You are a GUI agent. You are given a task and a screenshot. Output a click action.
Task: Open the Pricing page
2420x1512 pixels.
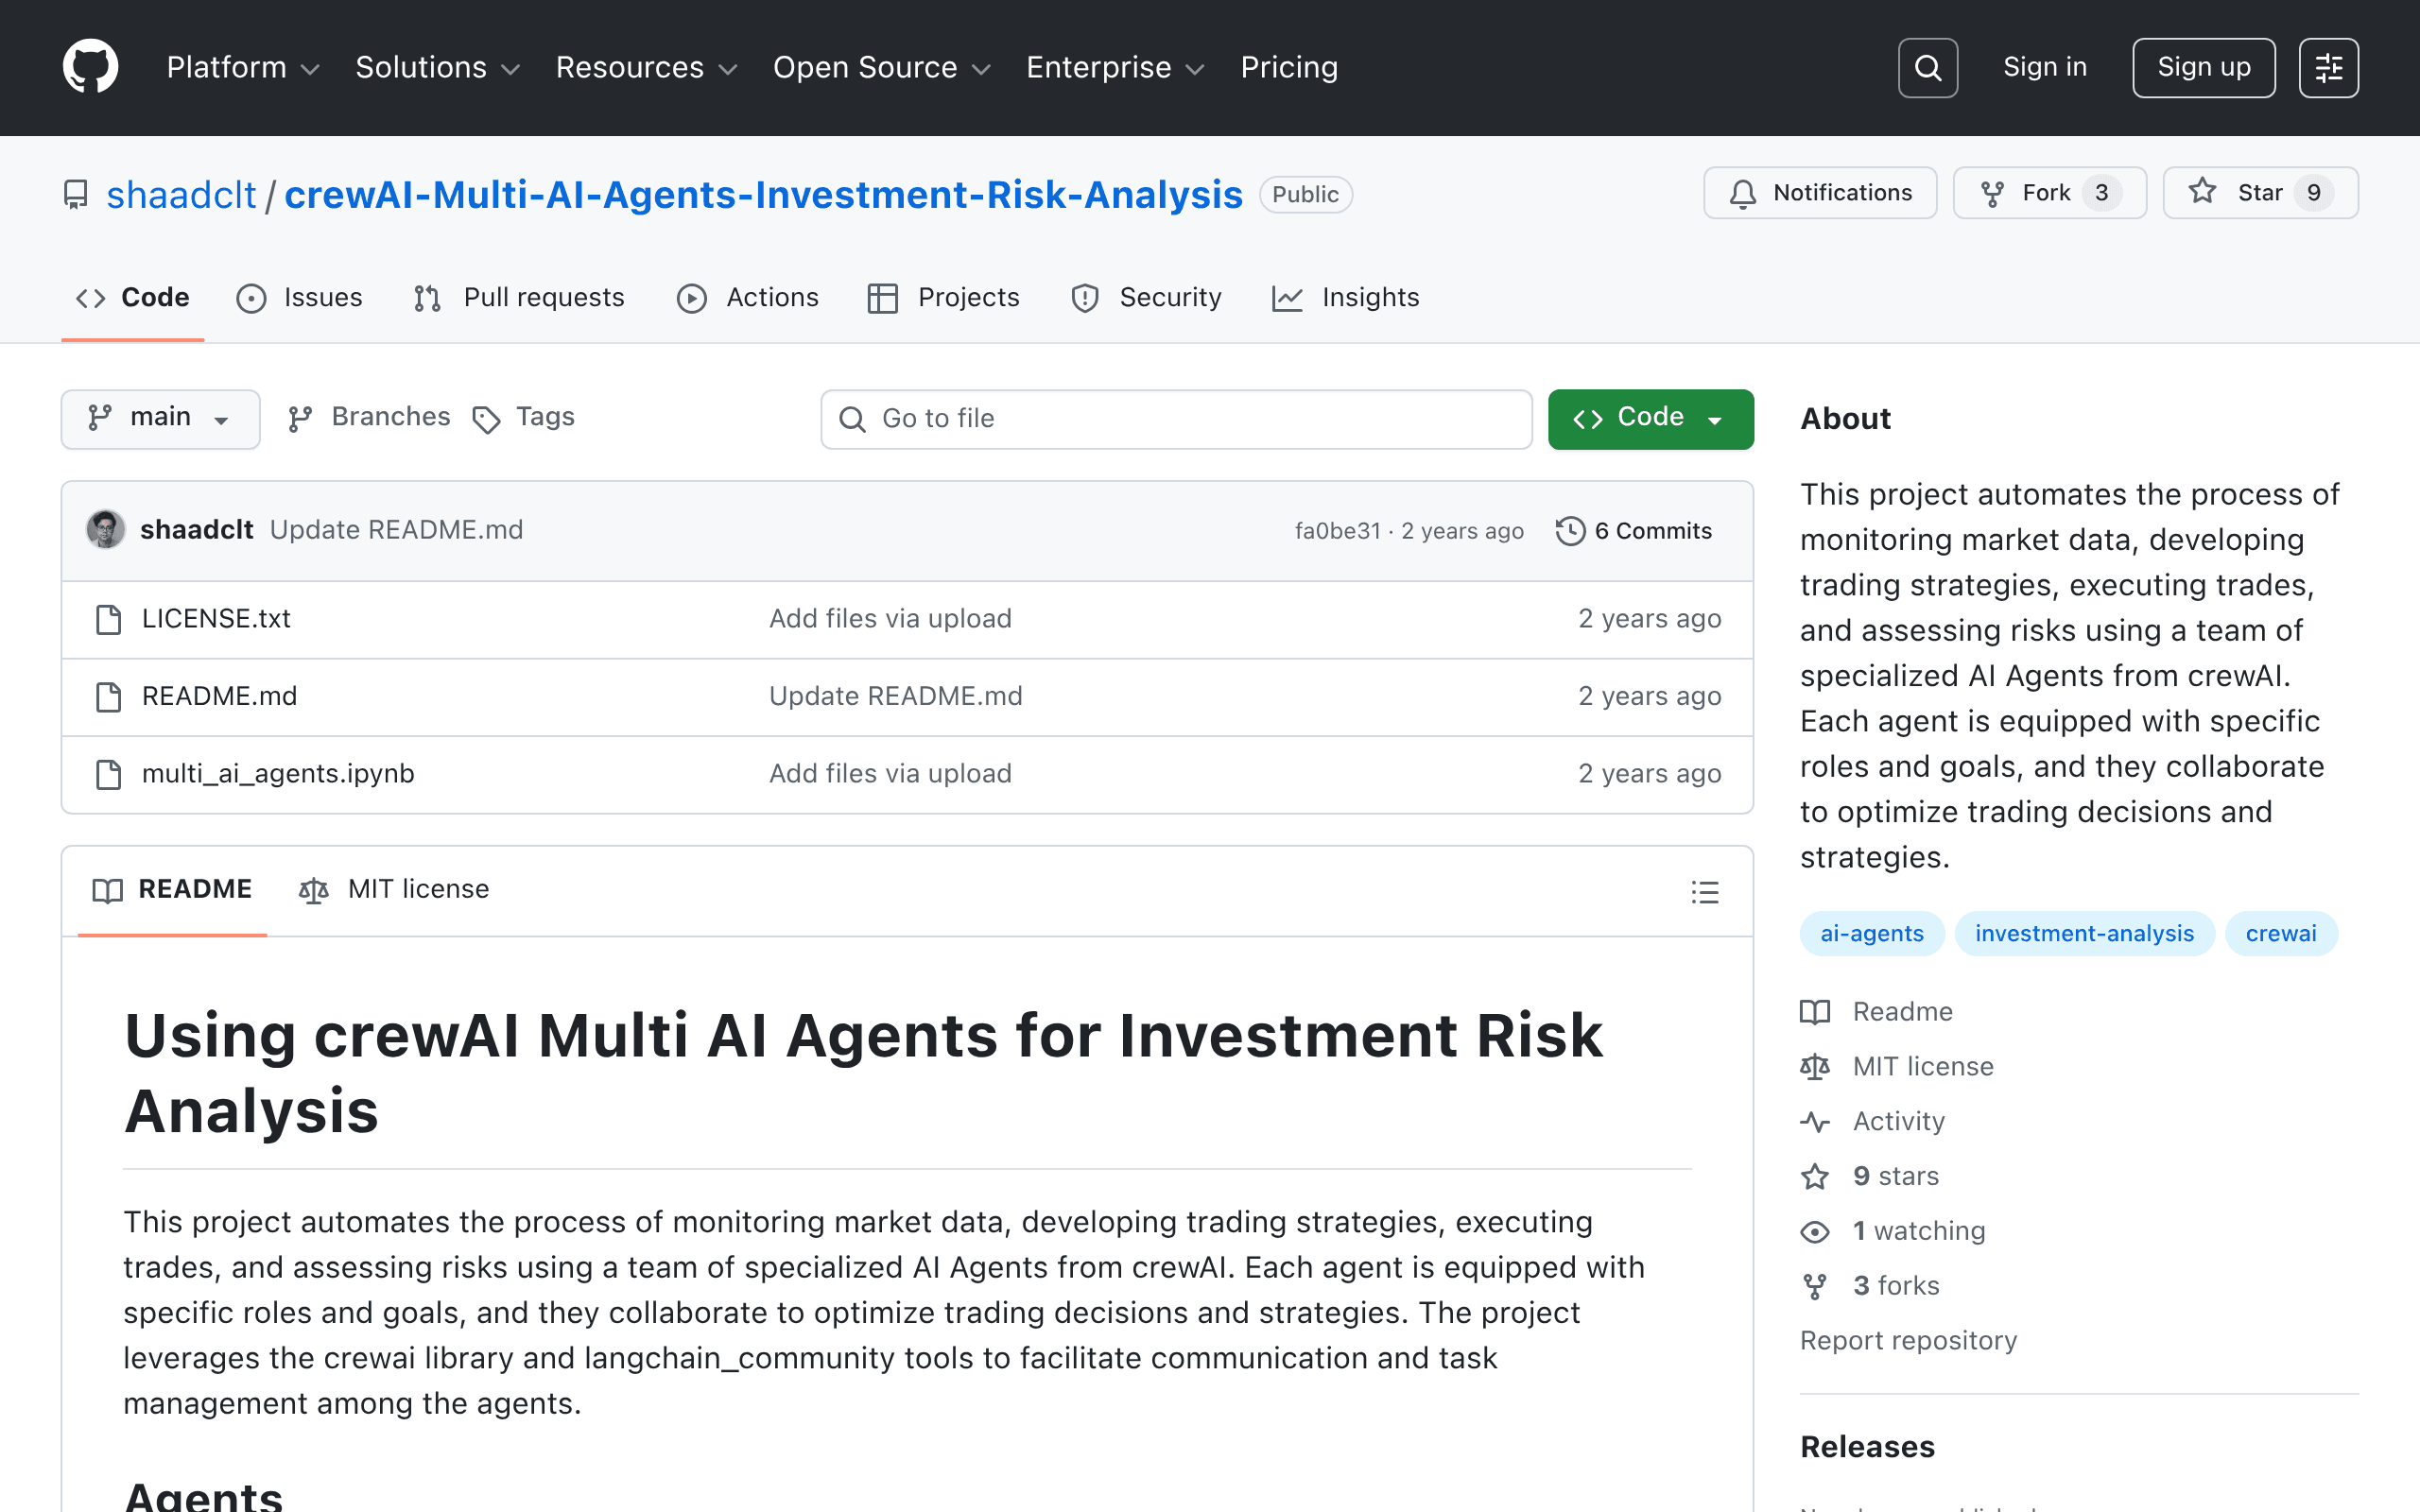[1289, 67]
